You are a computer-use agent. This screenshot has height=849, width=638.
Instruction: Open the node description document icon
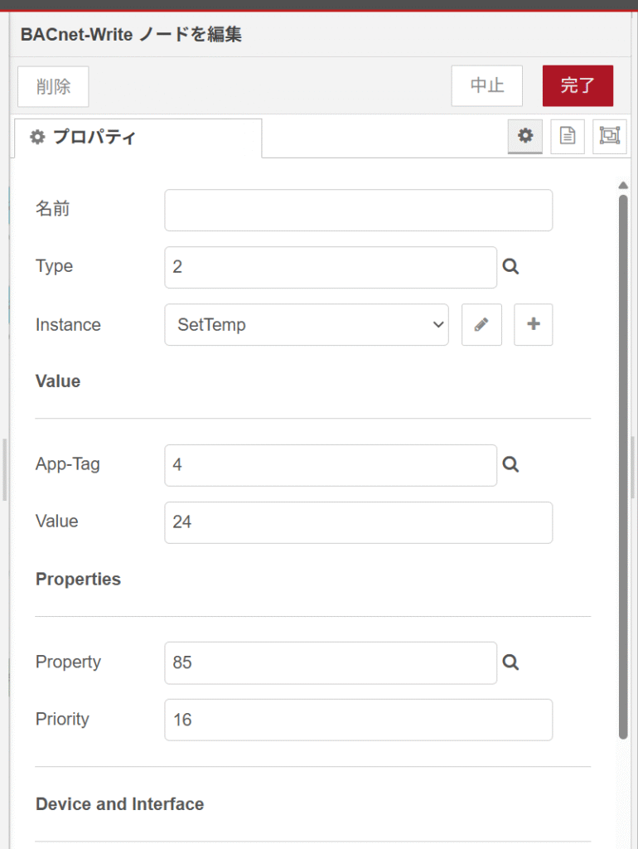[x=567, y=136]
